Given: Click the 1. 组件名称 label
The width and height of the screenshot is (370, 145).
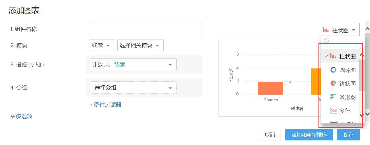Looking at the screenshot, I should coord(24,29).
